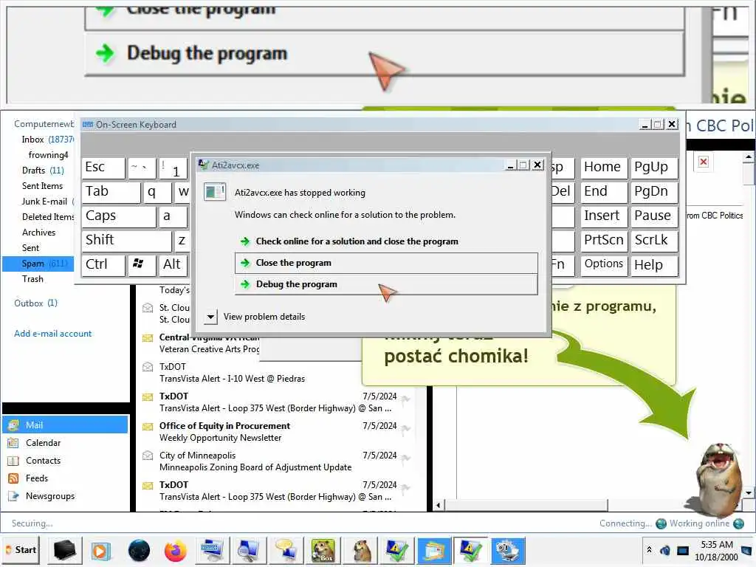Open the dark globe taskbar icon

(140, 550)
